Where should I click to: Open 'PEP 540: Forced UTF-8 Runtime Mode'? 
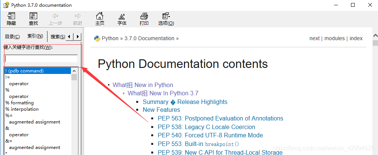click(210, 135)
